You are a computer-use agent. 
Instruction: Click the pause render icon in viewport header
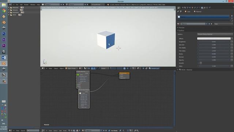(x=143, y=69)
